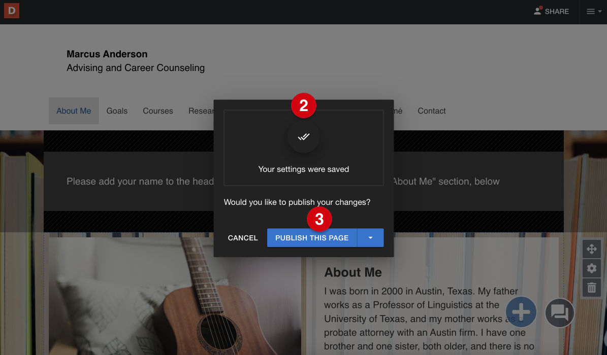Click the SHARE label
607x355 pixels.
(x=556, y=11)
